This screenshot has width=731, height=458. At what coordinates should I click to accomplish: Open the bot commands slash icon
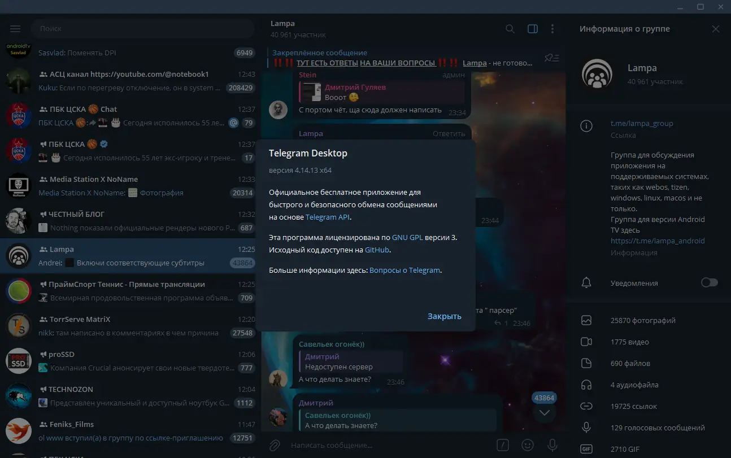pyautogui.click(x=503, y=445)
